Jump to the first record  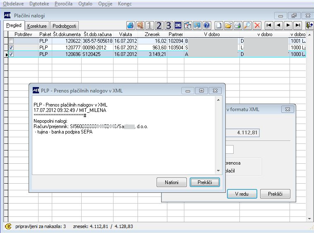269,25
